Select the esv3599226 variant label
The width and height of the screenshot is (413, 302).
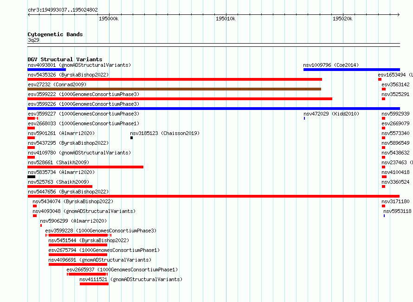click(x=84, y=104)
